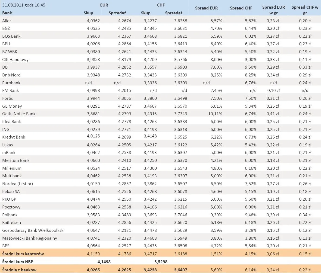This screenshot has width=321, height=273.
Task: Click the Bank column header
Action: click(x=7, y=13)
